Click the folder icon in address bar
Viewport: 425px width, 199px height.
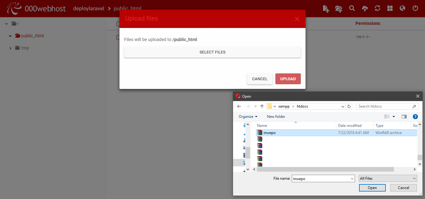(270, 106)
